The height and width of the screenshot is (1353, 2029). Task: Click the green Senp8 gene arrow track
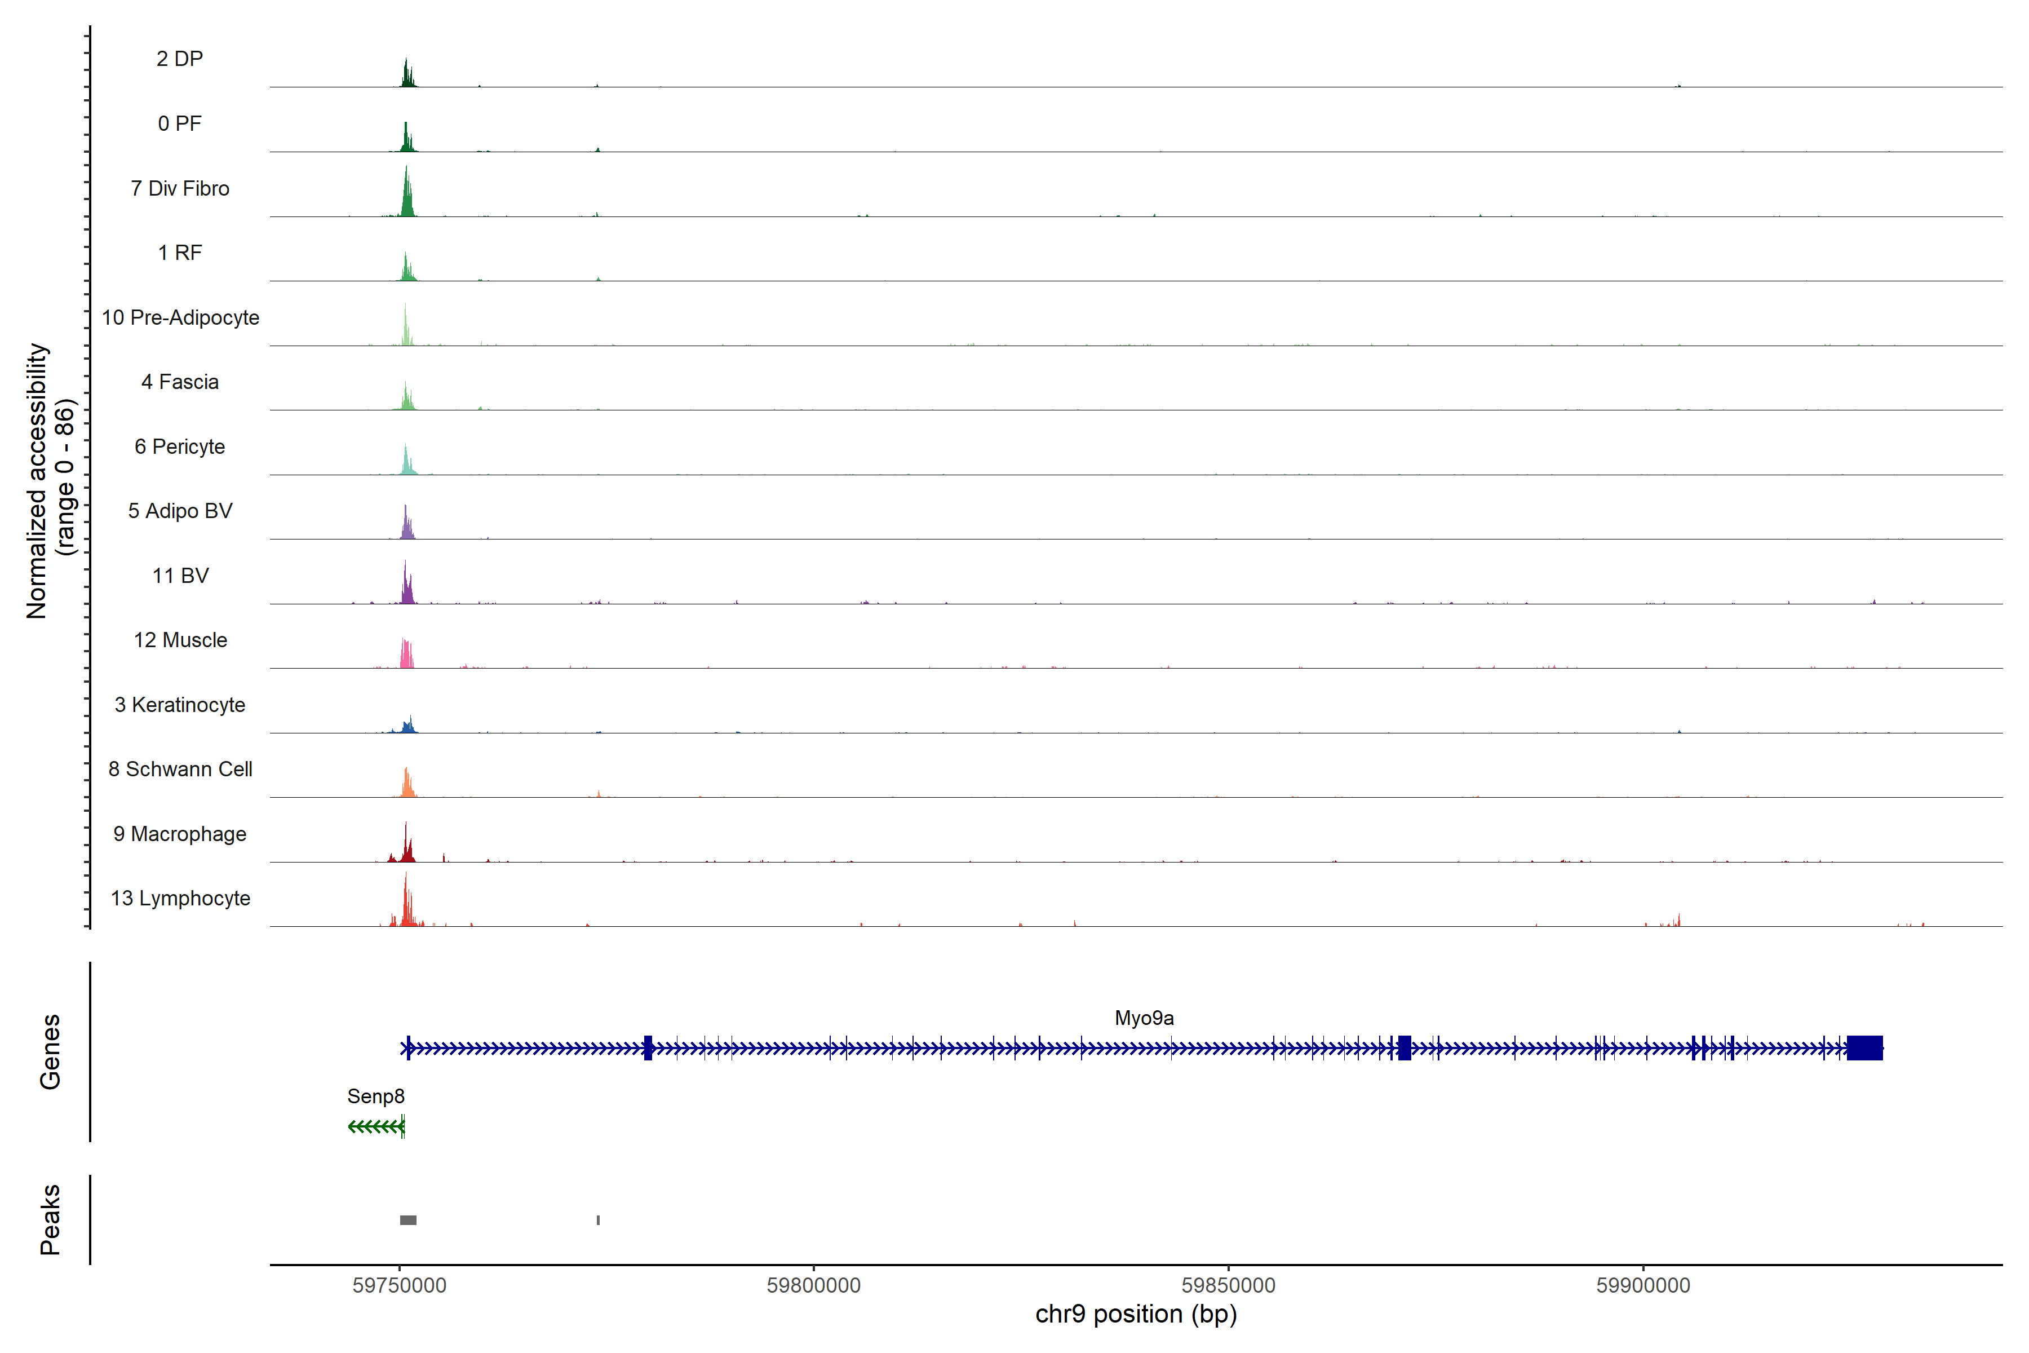pos(376,1126)
